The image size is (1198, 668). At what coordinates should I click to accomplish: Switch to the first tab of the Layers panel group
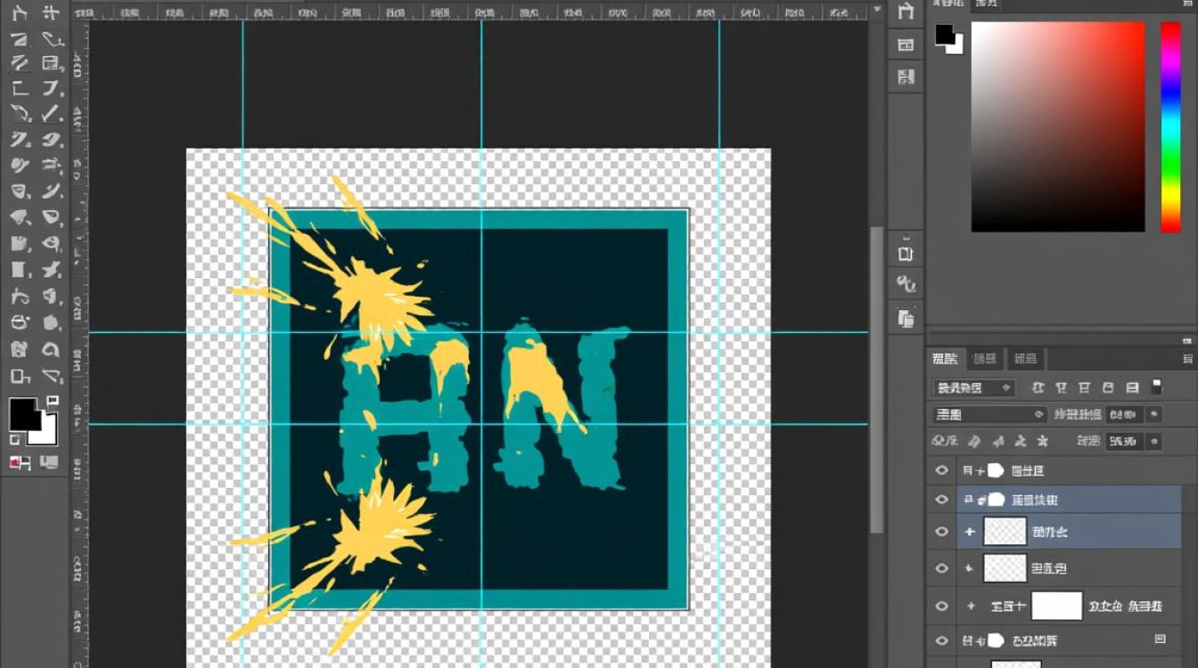[x=945, y=359]
